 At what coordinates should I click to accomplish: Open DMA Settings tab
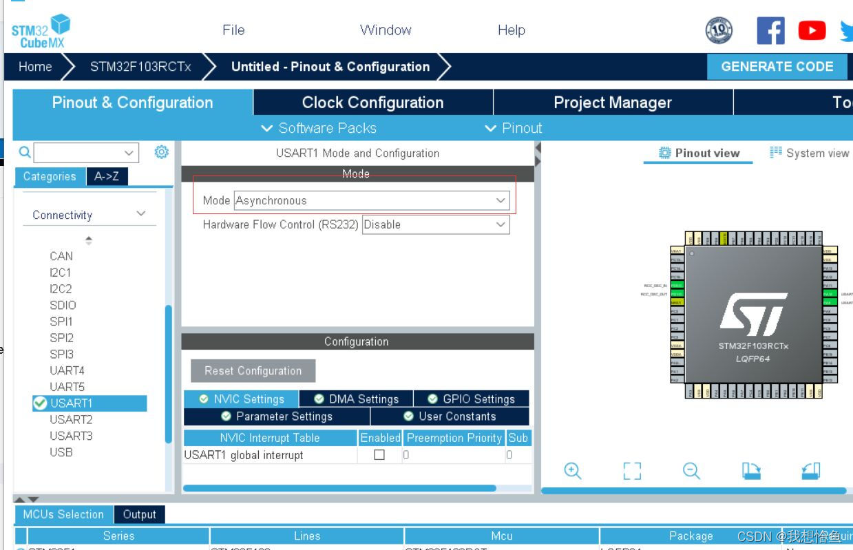point(356,399)
